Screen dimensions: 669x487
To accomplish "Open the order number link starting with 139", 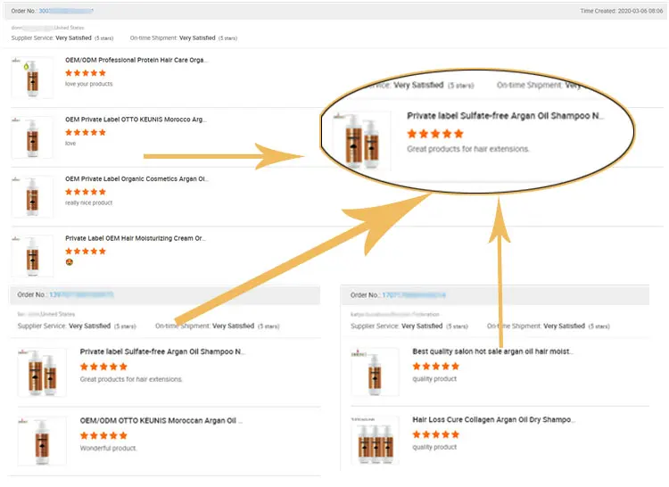I will pyautogui.click(x=79, y=294).
